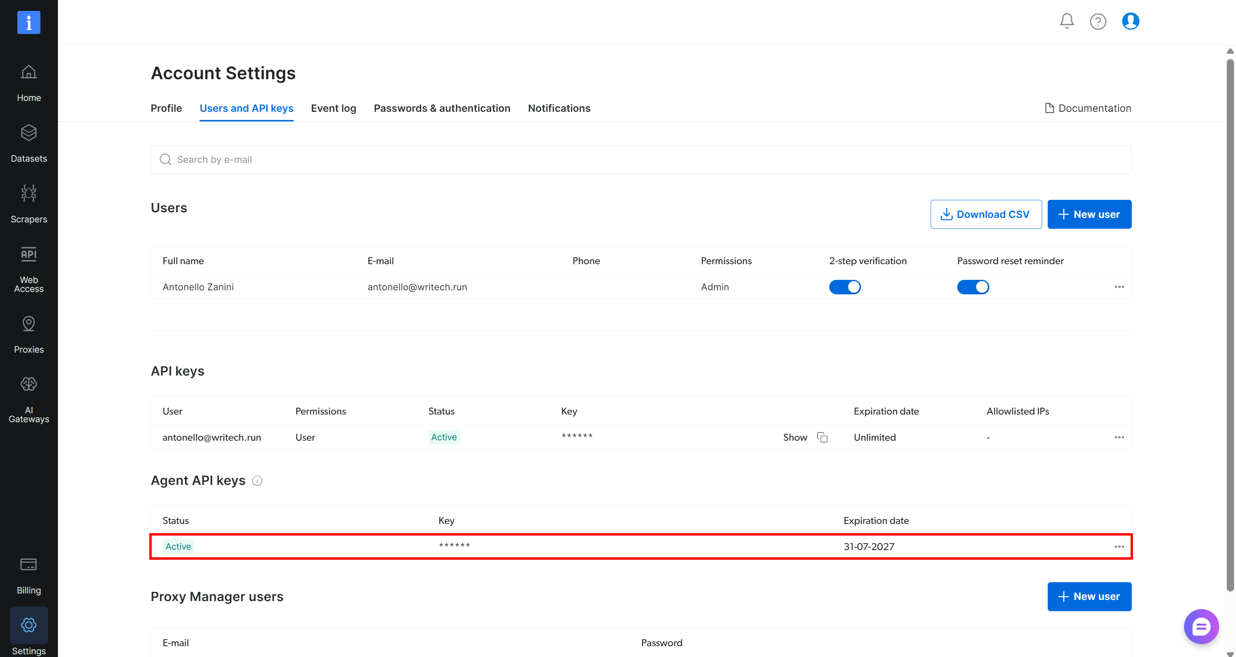Screen dimensions: 1236x657
Task: Click the Admin permissions cell
Action: pos(715,287)
